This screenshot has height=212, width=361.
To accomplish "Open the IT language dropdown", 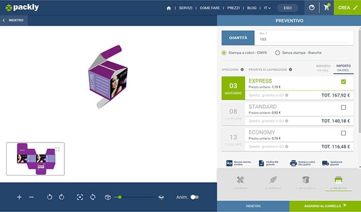I will 267,8.
